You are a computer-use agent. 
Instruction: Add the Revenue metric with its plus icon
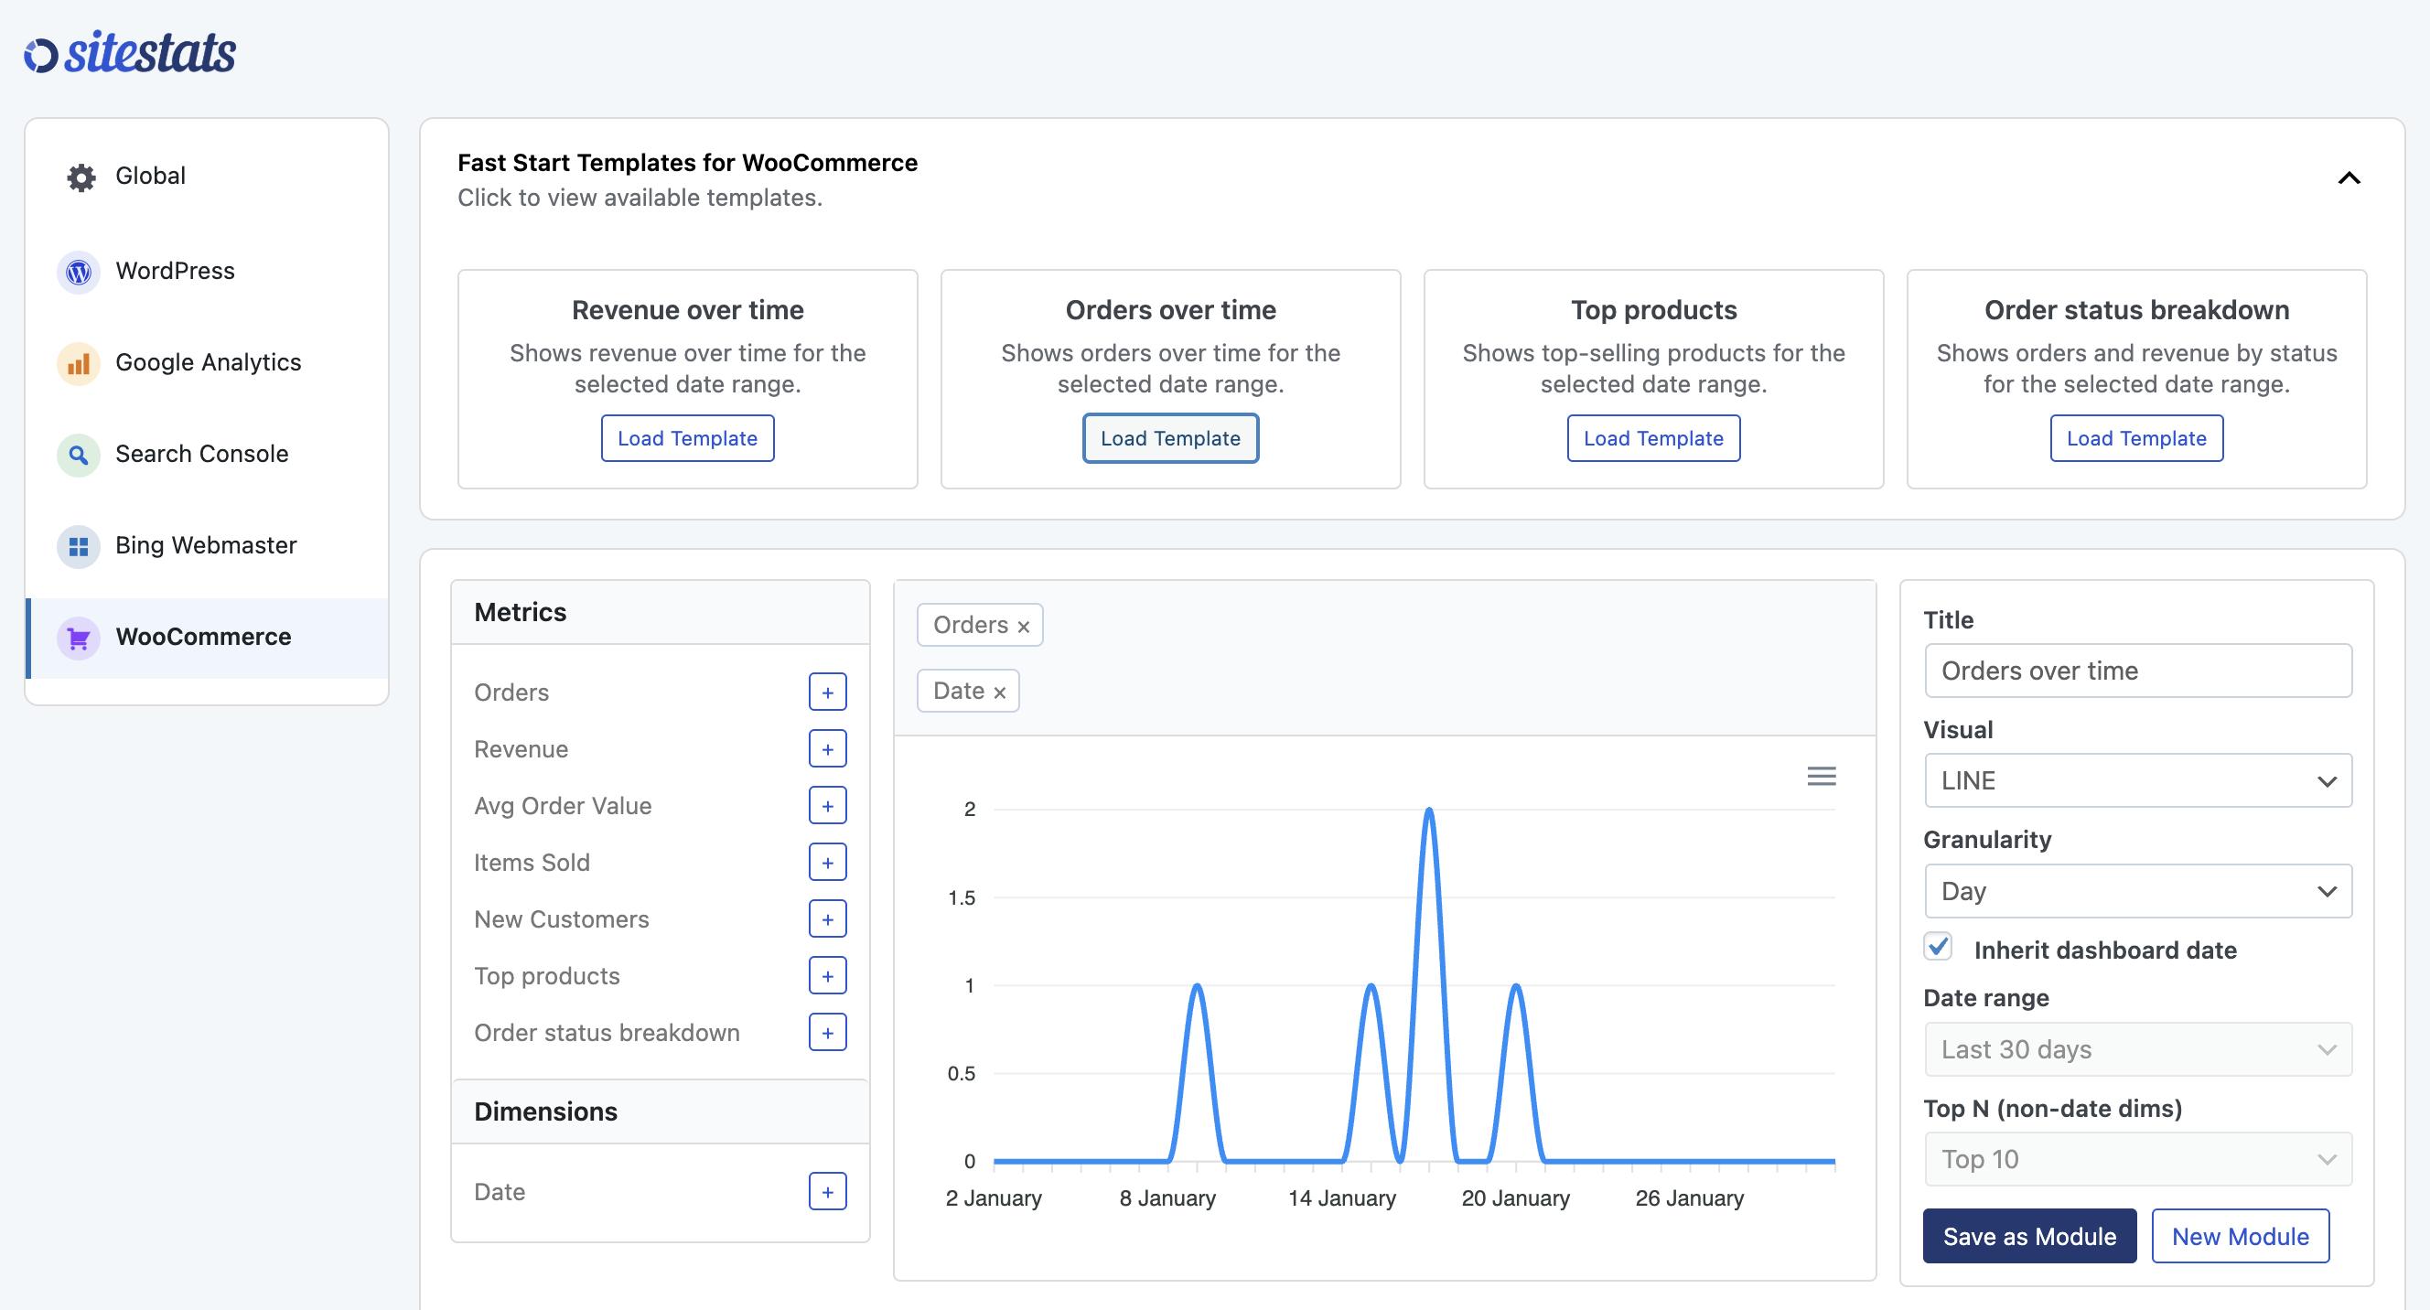(827, 748)
